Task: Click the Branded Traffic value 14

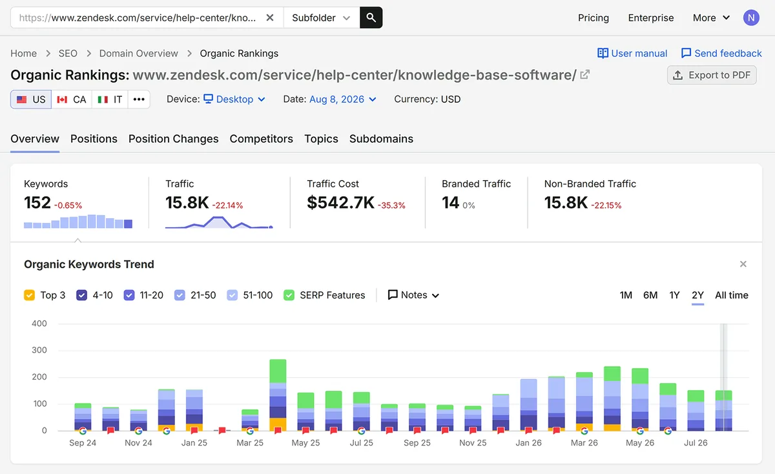Action: pyautogui.click(x=450, y=203)
